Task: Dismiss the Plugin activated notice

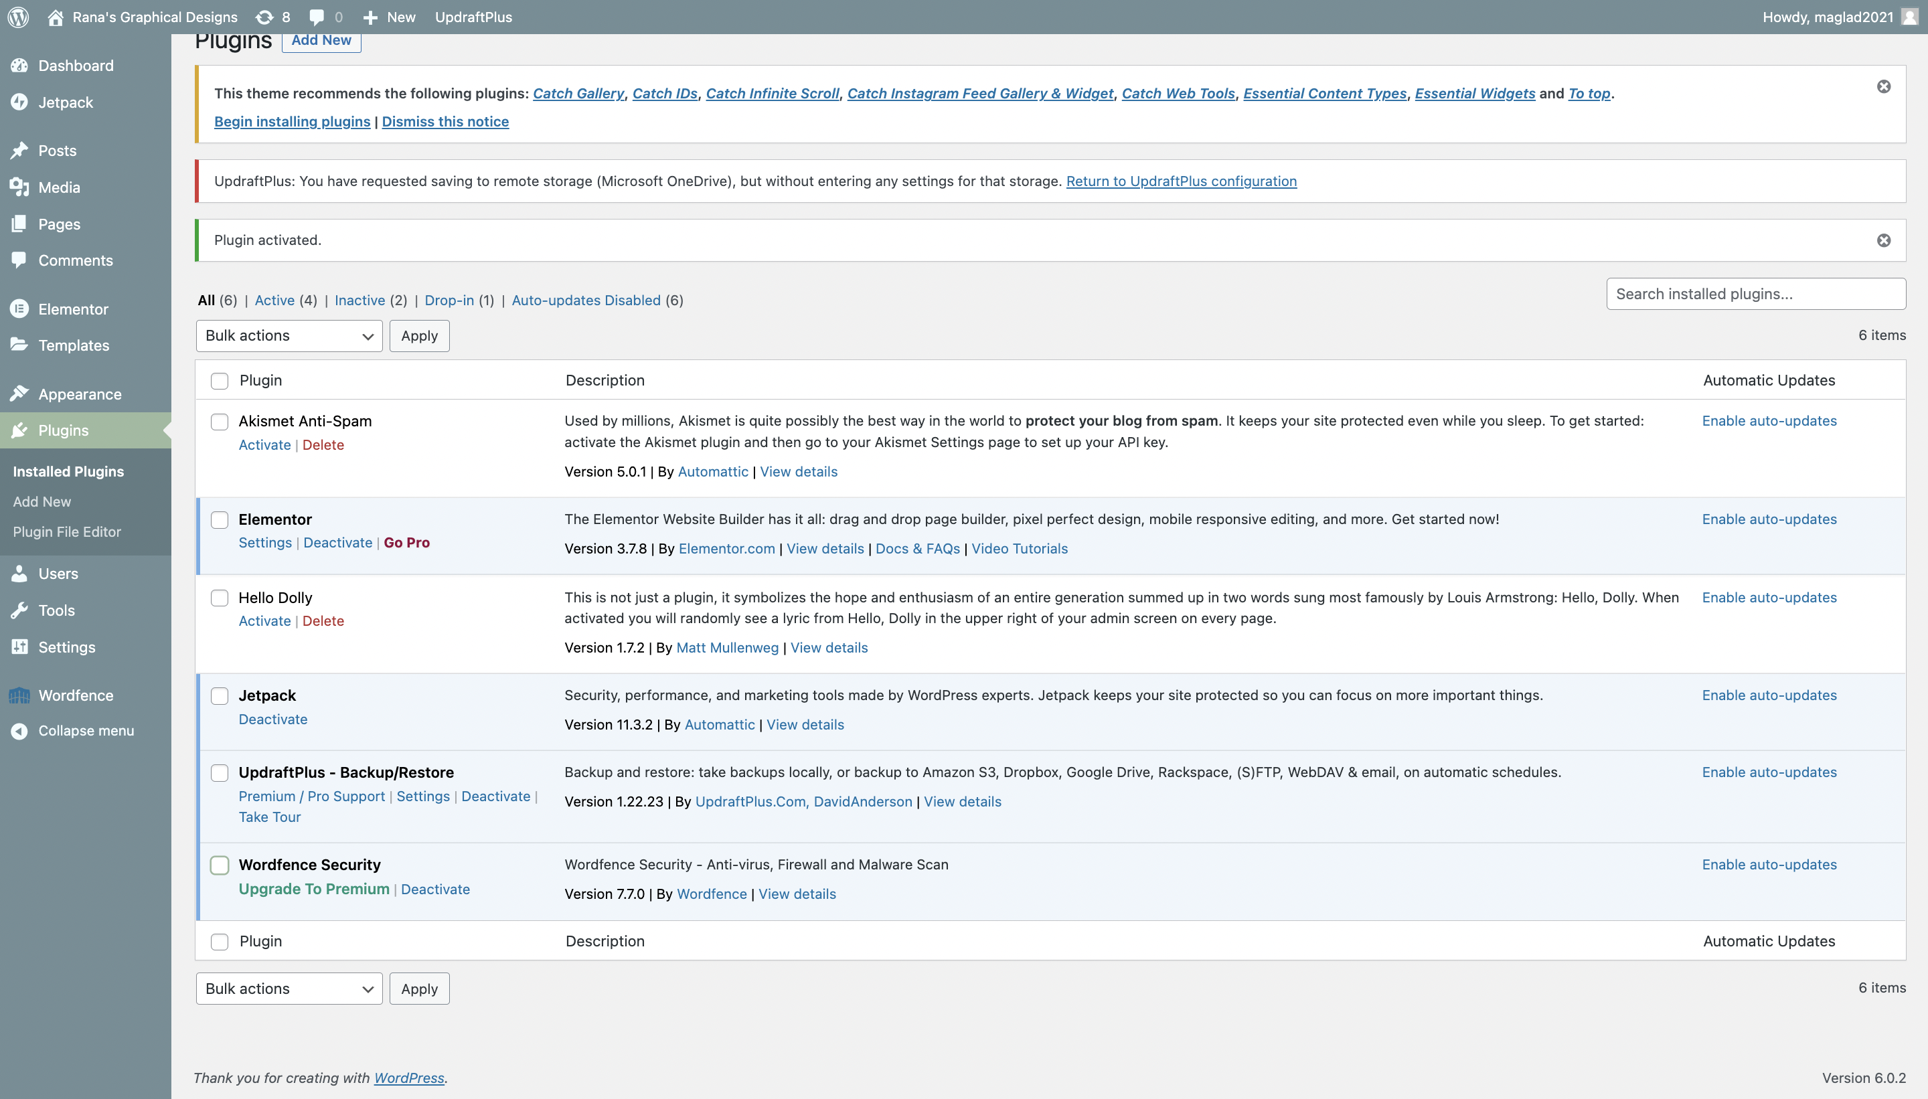Action: click(x=1883, y=240)
